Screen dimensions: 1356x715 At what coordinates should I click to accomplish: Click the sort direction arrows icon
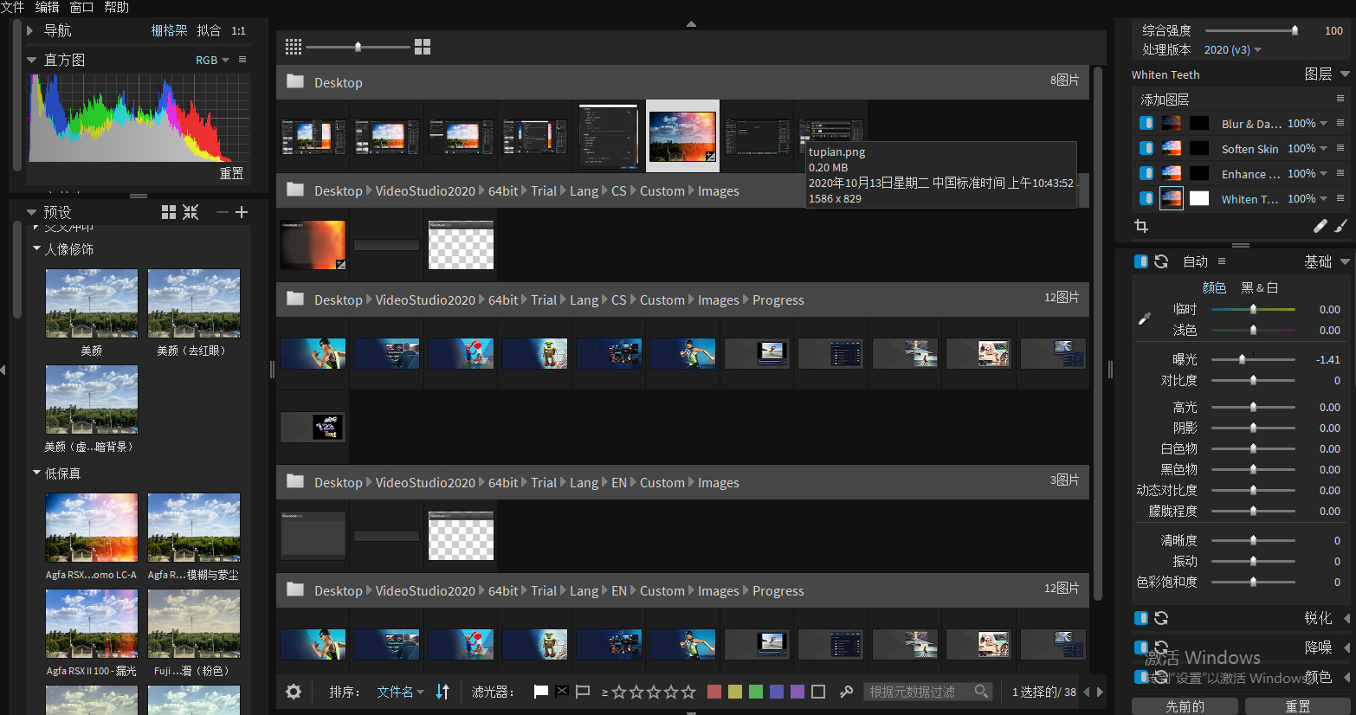tap(442, 692)
